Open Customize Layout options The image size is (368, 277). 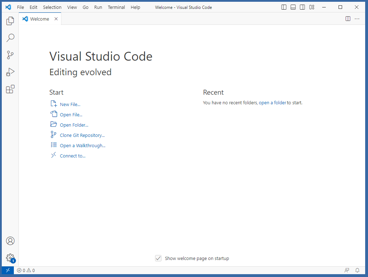312,7
